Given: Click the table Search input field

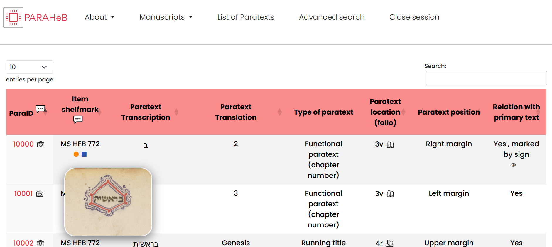Looking at the screenshot, I should [x=486, y=78].
